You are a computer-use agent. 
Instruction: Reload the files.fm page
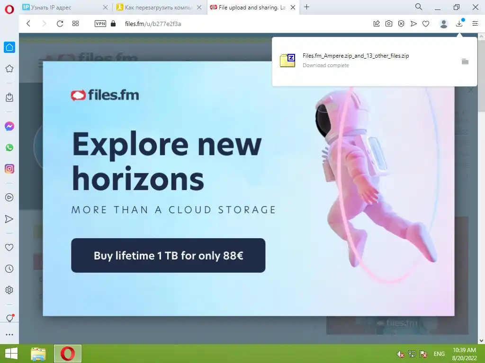point(60,24)
